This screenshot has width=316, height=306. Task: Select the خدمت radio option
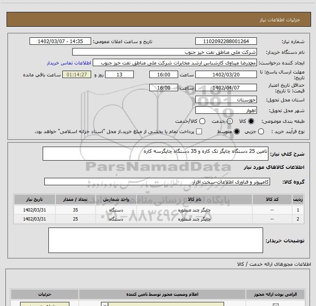229,121
